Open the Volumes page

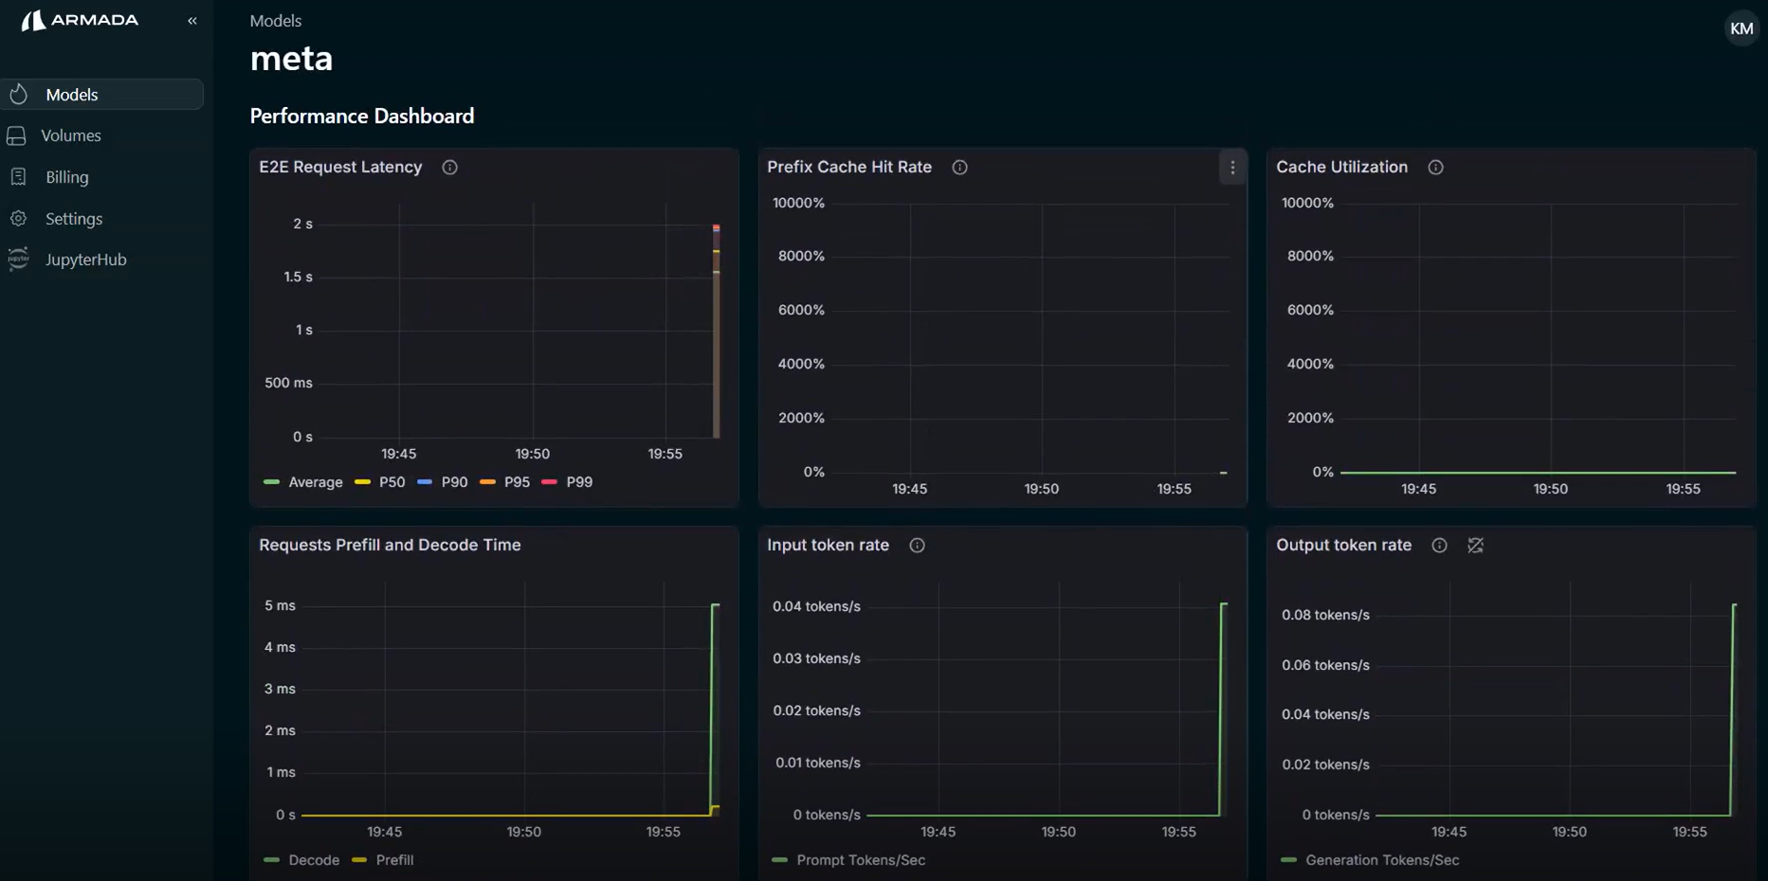tap(71, 135)
